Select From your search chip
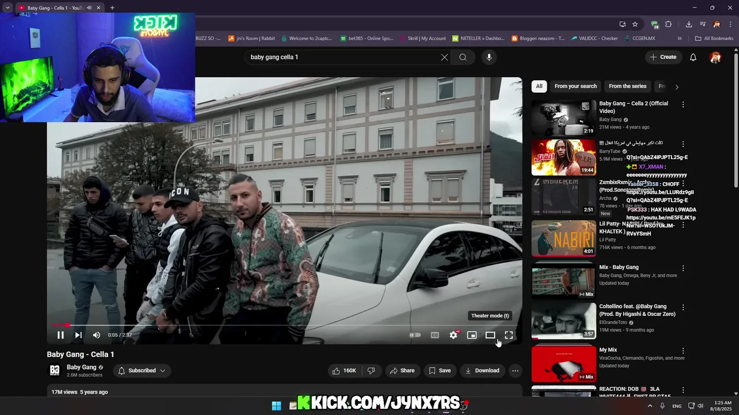739x415 pixels. pos(576,86)
